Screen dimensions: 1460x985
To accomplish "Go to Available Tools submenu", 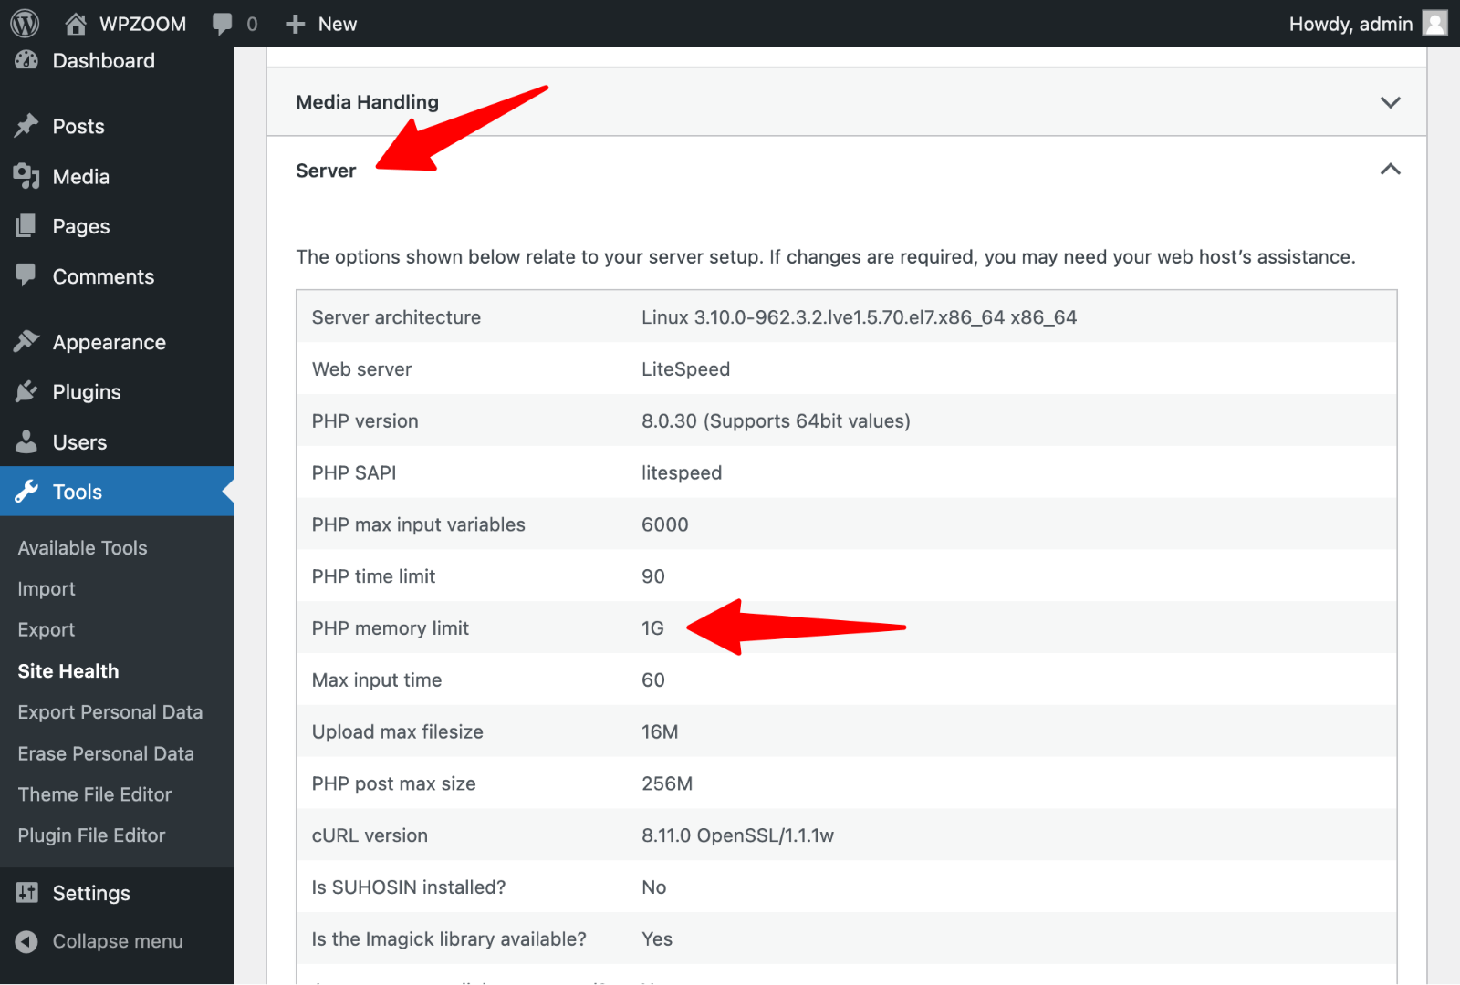I will click(x=82, y=548).
